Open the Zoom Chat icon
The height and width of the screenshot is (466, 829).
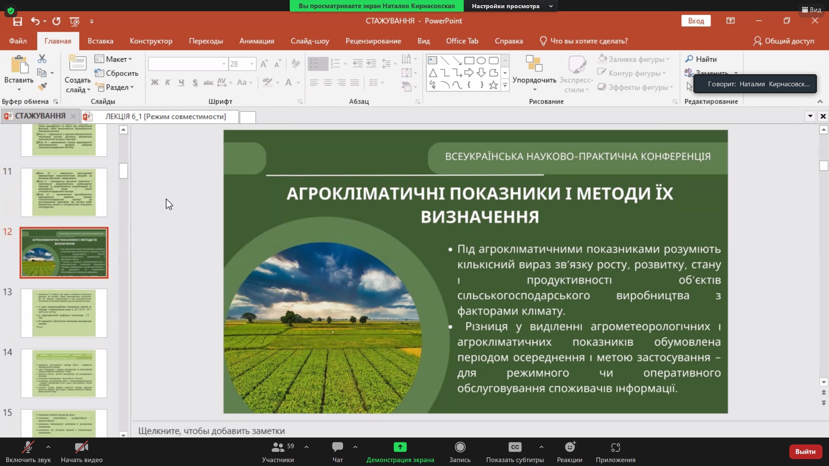pyautogui.click(x=338, y=447)
